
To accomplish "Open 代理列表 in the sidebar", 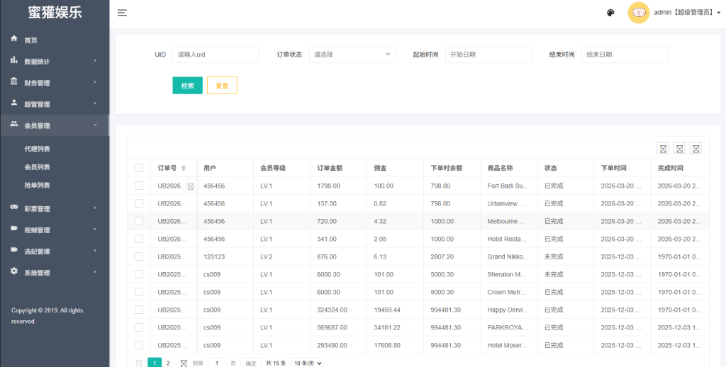I will point(37,149).
